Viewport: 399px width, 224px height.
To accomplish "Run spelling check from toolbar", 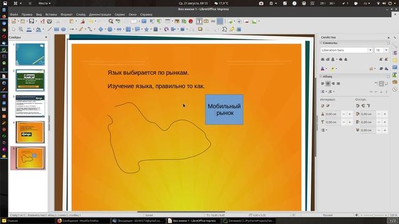I will [118, 21].
